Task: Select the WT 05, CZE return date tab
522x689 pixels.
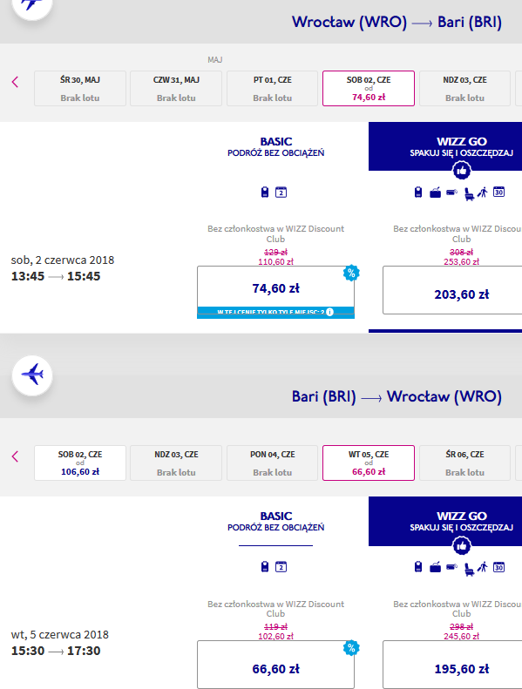Action: coord(369,463)
